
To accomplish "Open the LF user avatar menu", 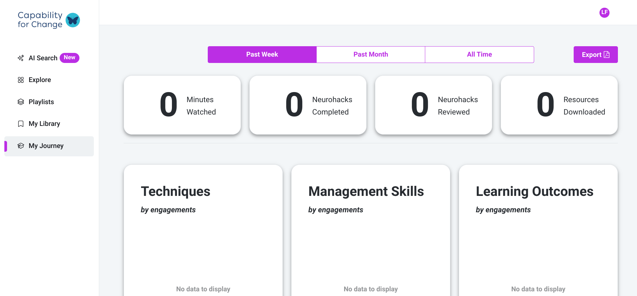I will tap(604, 12).
